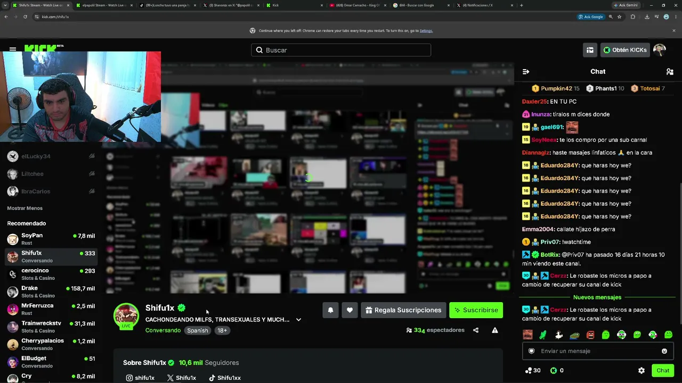The height and width of the screenshot is (383, 682).
Task: Open SoyPan recommended channel
Action: [51, 239]
